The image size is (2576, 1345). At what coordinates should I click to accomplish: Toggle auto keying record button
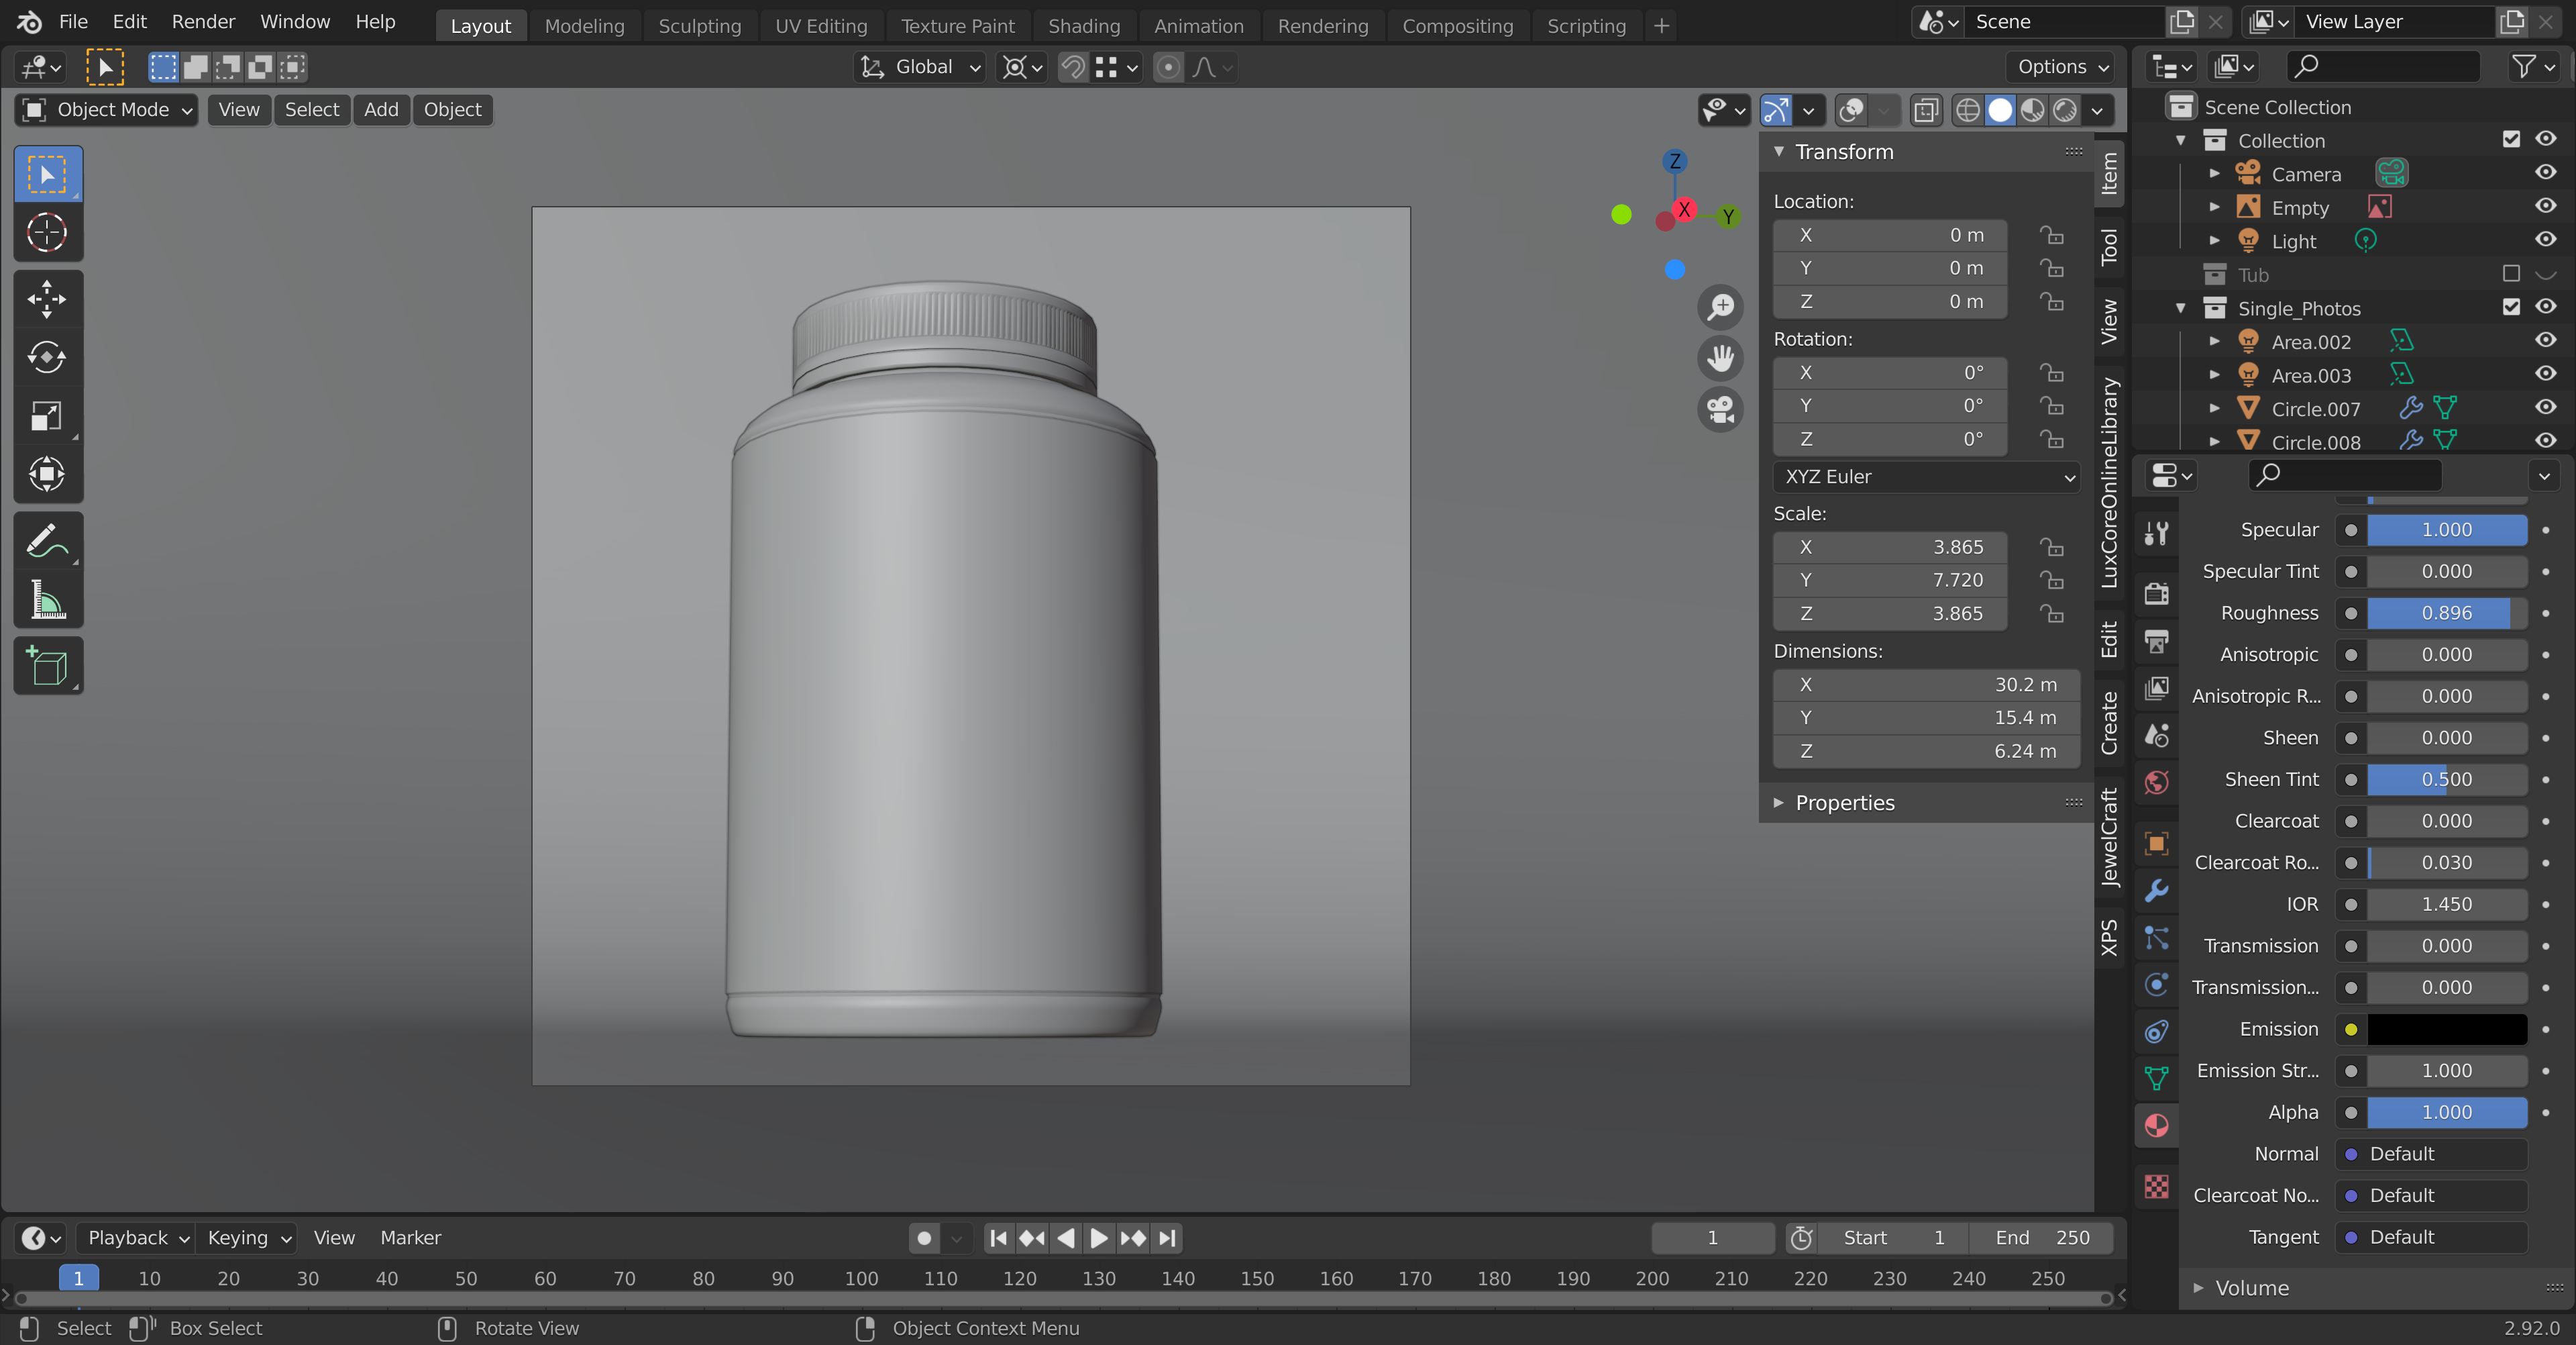(924, 1239)
